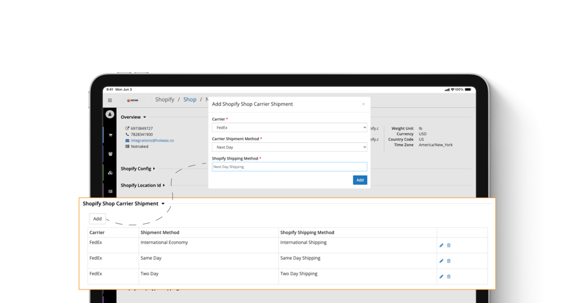This screenshot has height=303, width=579.
Task: Close the Add Shopify Shop Carrier Shipment dialog
Action: [x=363, y=104]
